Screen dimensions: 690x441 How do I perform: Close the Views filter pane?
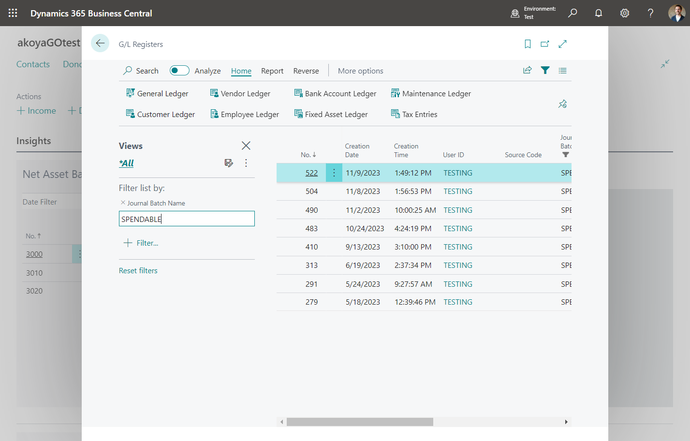tap(246, 146)
